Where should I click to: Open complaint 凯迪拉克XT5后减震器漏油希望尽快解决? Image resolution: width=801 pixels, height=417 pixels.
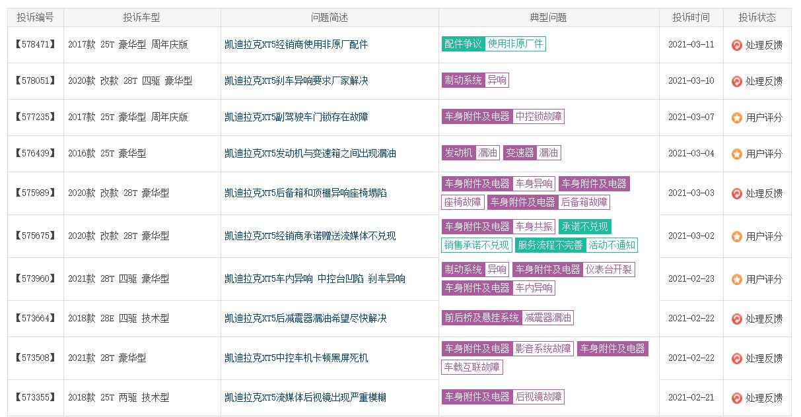point(305,318)
